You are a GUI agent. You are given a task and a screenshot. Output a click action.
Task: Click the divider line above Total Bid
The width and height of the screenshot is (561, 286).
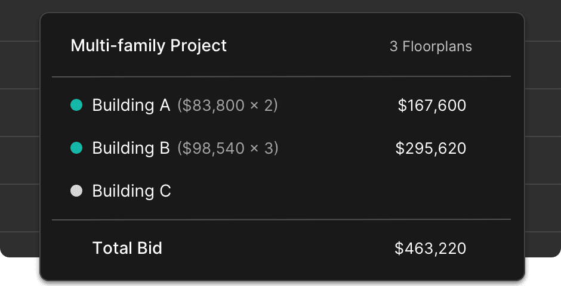pyautogui.click(x=281, y=219)
